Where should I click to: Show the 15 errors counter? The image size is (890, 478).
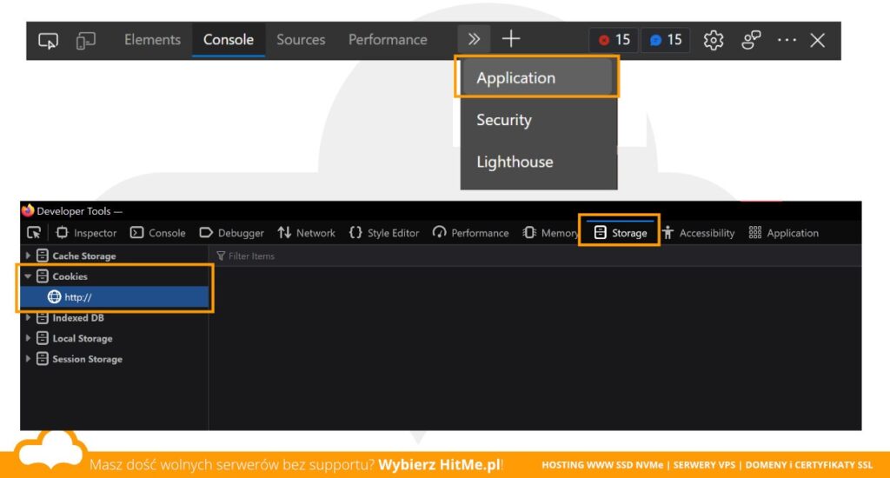pyautogui.click(x=614, y=40)
